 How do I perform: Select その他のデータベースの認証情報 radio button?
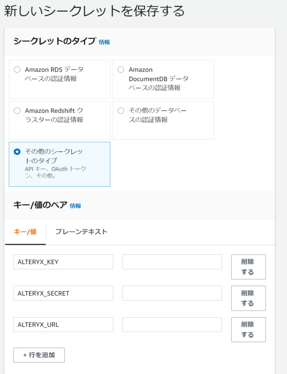(121, 111)
